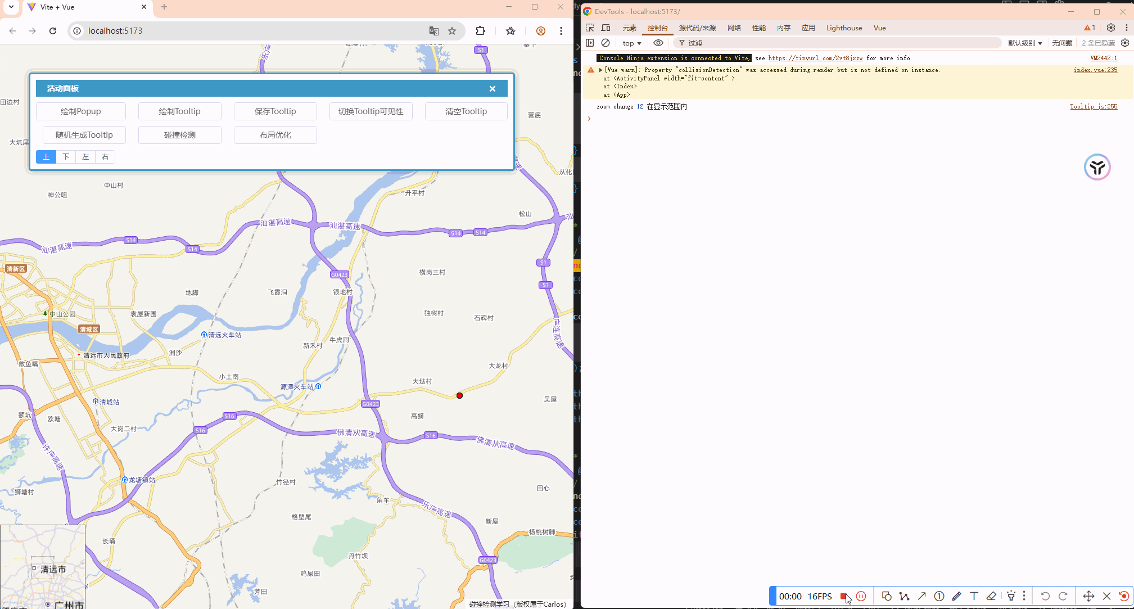Open the 默认级别 log level dropdown
Image resolution: width=1134 pixels, height=609 pixels.
click(1024, 43)
